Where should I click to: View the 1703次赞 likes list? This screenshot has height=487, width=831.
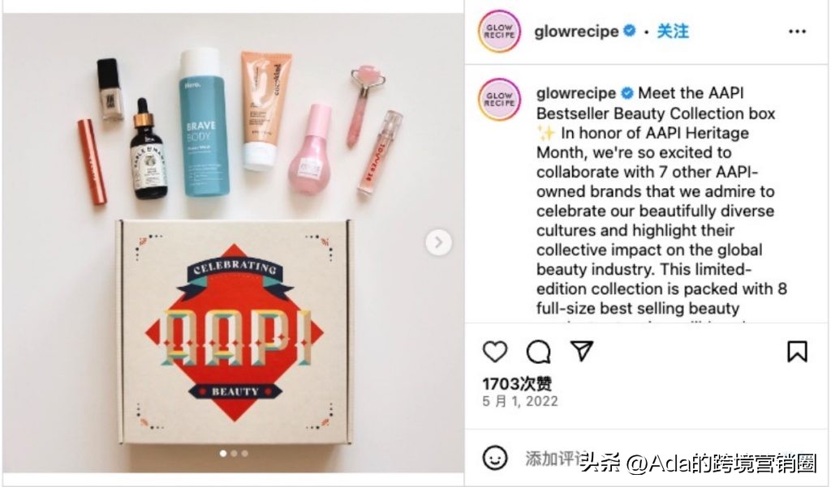(517, 383)
